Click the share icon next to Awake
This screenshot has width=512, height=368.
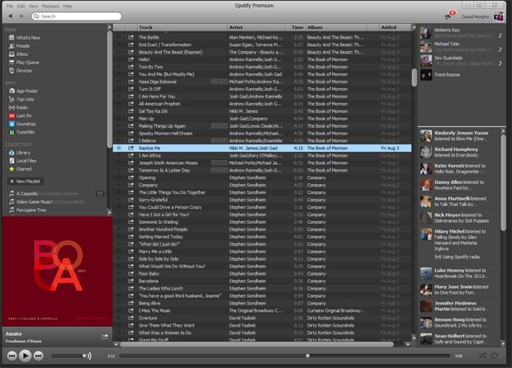pos(105,337)
